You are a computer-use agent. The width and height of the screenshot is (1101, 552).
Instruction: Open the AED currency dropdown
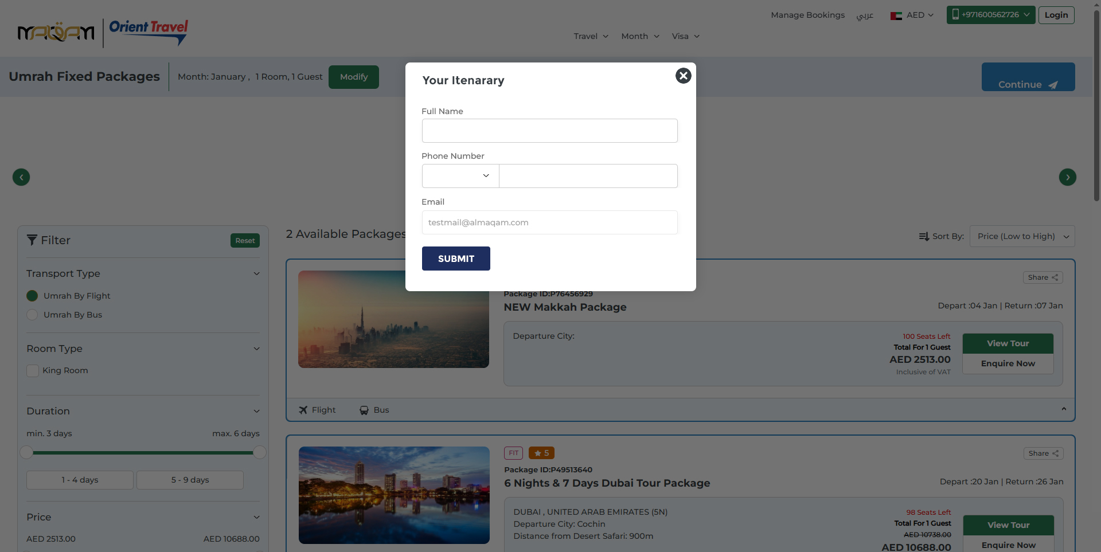912,15
